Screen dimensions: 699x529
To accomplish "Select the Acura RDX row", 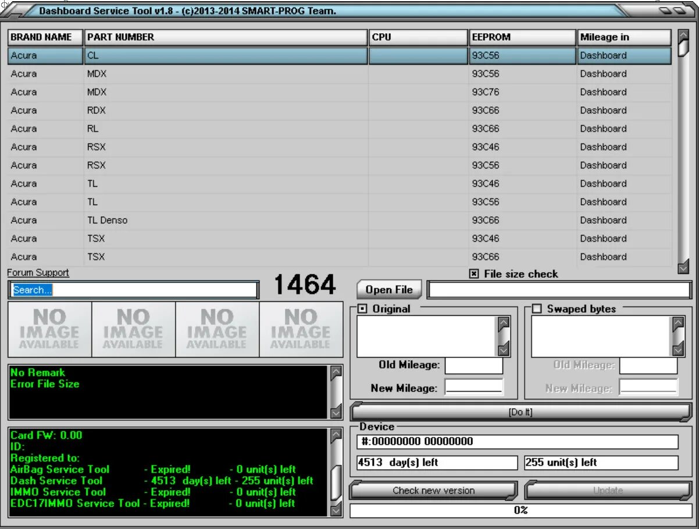I will point(340,110).
